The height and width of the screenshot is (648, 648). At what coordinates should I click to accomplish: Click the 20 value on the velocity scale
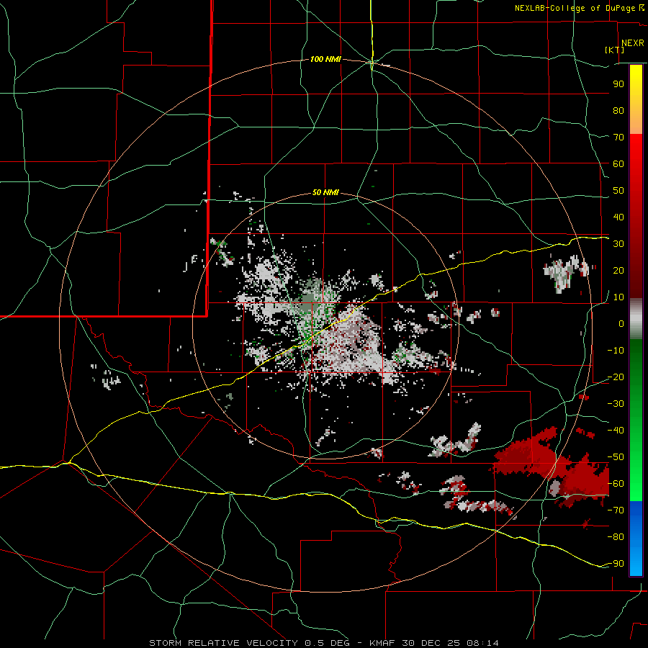tap(618, 270)
